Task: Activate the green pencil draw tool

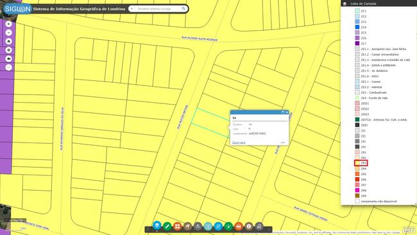Action: [x=167, y=227]
